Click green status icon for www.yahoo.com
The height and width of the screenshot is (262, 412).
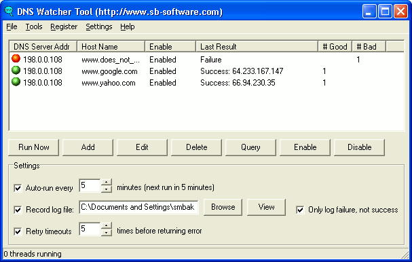(16, 81)
